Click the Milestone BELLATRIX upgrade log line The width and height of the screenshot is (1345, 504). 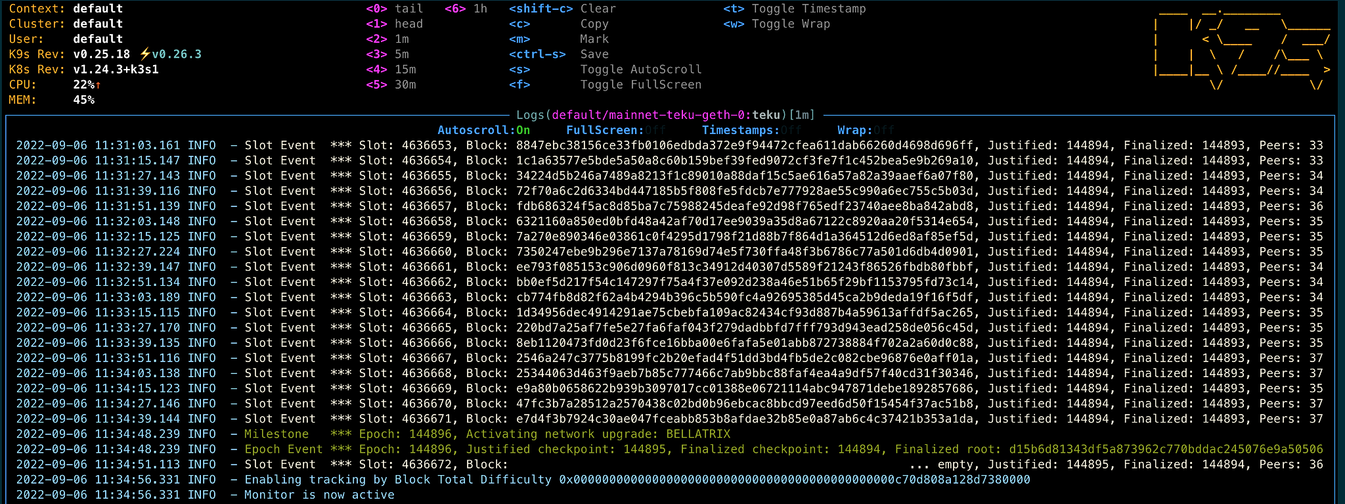pos(373,434)
